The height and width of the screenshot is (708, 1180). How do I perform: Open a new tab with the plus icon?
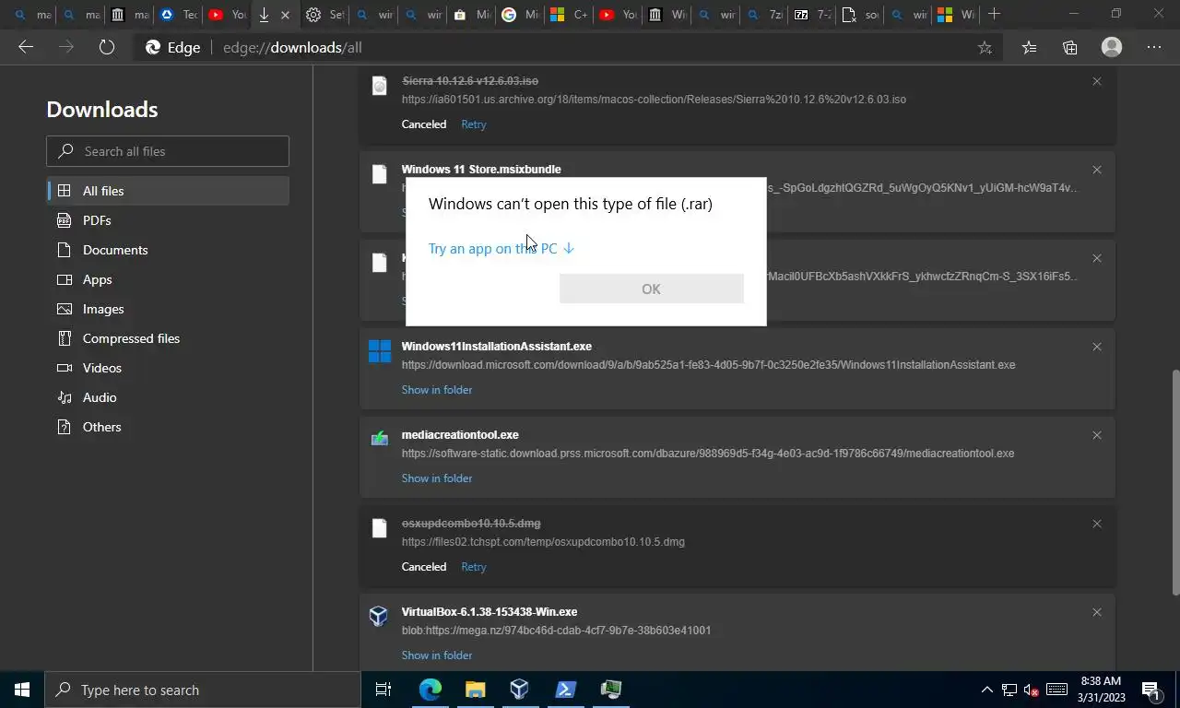click(x=994, y=14)
